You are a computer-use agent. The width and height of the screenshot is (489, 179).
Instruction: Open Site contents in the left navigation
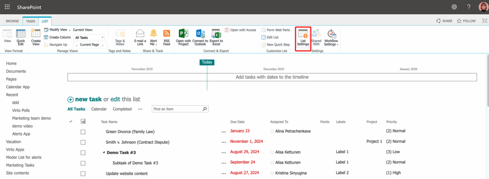click(x=18, y=173)
